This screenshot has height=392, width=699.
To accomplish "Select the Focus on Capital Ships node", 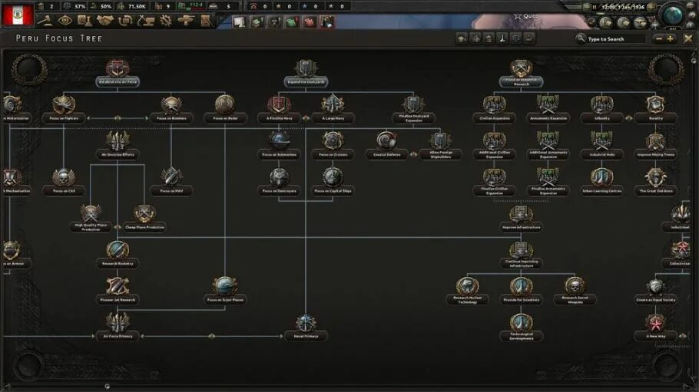I will [333, 182].
